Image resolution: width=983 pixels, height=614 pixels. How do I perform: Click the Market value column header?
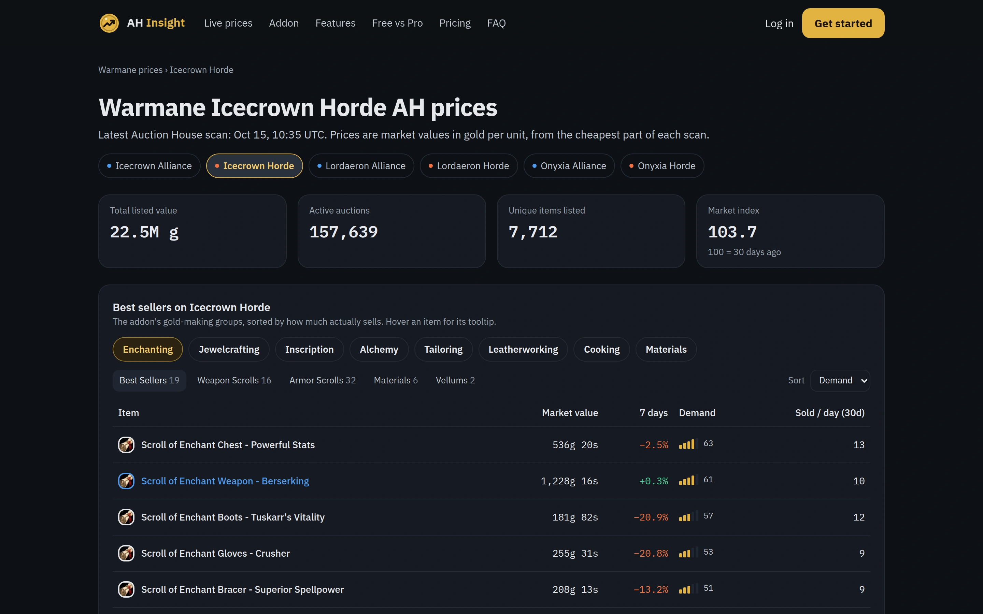570,413
